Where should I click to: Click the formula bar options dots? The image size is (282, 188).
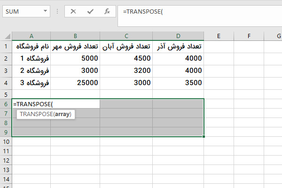click(x=57, y=11)
